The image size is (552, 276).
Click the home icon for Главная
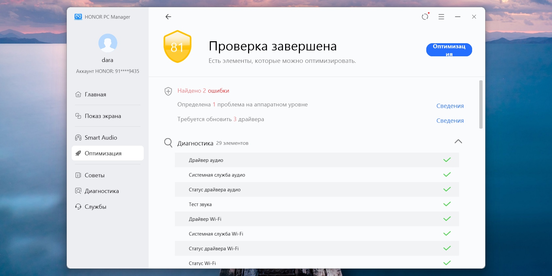click(78, 94)
